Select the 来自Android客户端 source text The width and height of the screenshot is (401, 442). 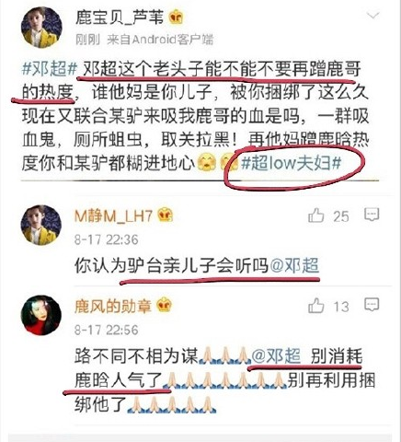click(x=160, y=40)
